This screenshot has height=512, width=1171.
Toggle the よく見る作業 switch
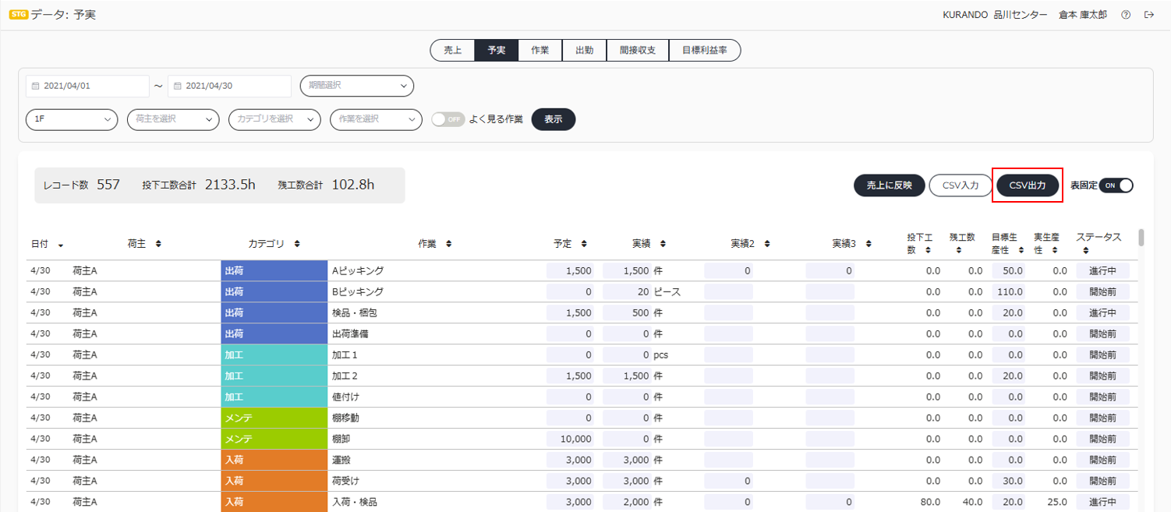pos(448,119)
